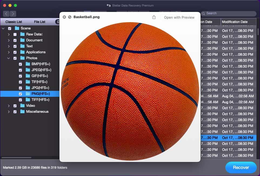
Task: Click the TIF(HFS+) folder icon
Action: pyautogui.click(x=28, y=82)
